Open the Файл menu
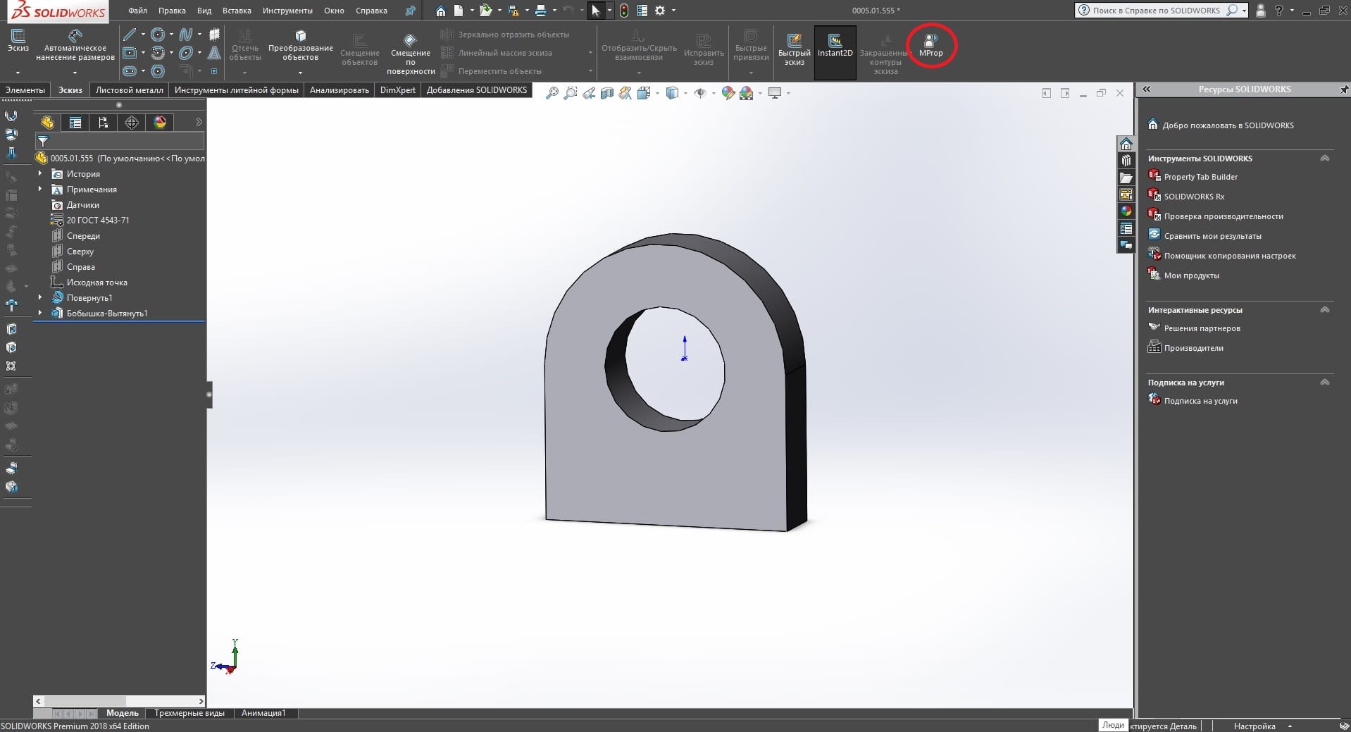Image resolution: width=1351 pixels, height=732 pixels. pyautogui.click(x=137, y=11)
